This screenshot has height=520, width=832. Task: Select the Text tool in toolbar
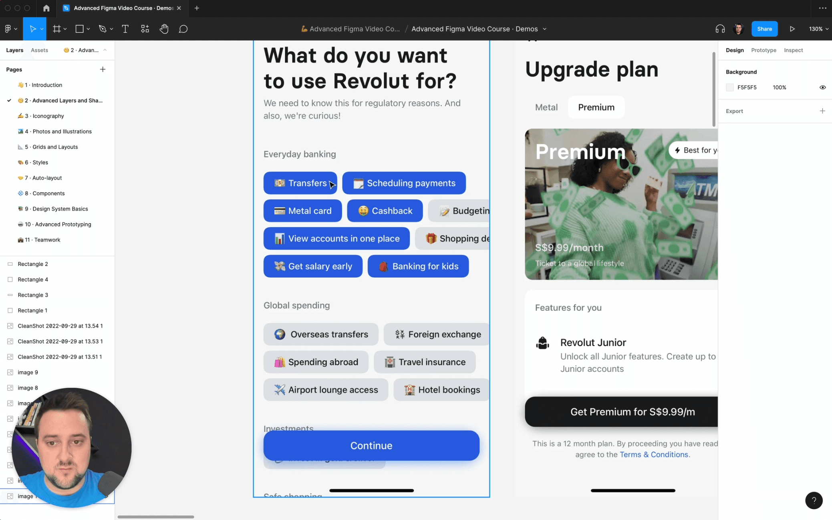click(125, 29)
